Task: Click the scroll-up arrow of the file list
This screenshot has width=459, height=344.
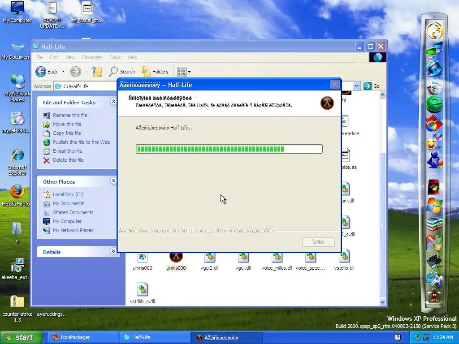Action: click(382, 95)
